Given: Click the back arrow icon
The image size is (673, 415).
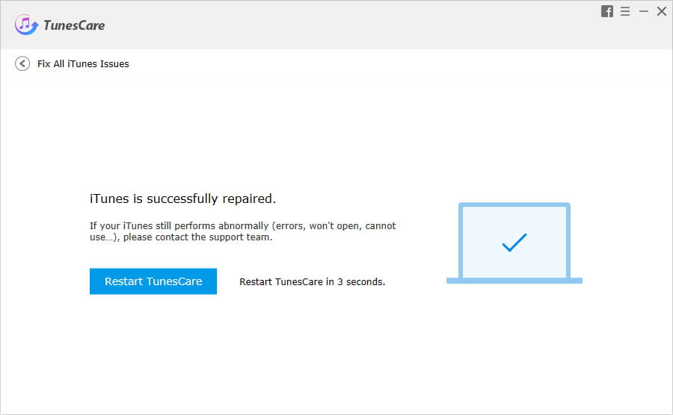Looking at the screenshot, I should tap(22, 63).
